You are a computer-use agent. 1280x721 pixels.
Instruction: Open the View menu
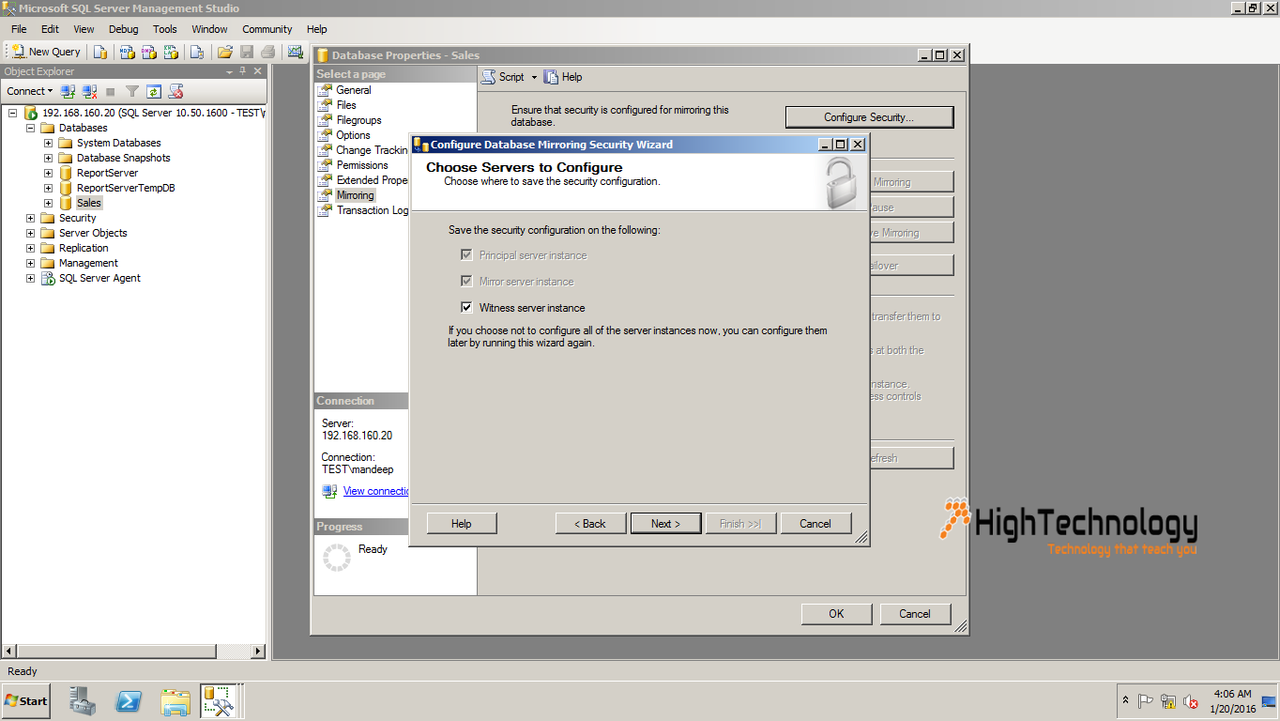tap(84, 29)
